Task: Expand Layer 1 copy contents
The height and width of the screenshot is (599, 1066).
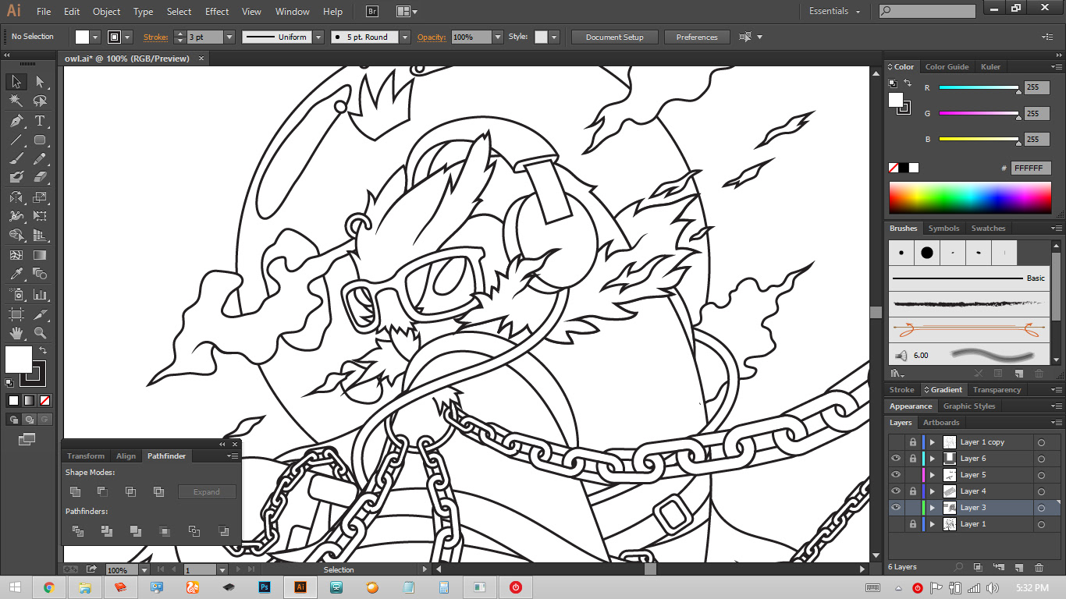Action: 932,442
